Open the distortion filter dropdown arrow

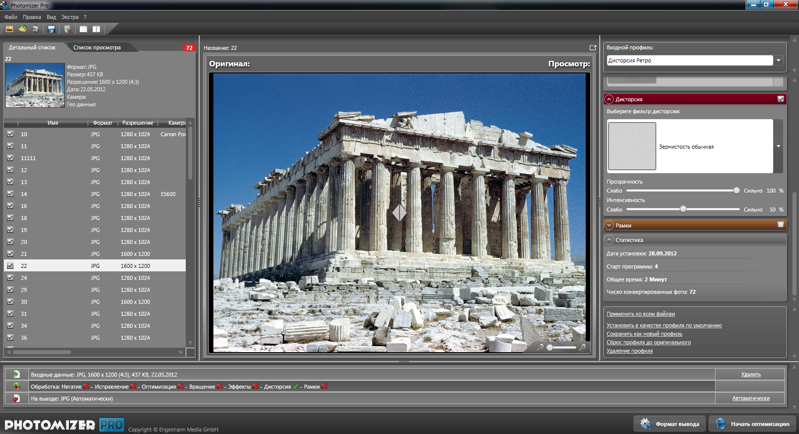[778, 146]
